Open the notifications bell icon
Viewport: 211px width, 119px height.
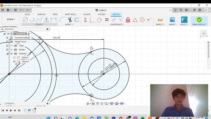click(x=194, y=10)
